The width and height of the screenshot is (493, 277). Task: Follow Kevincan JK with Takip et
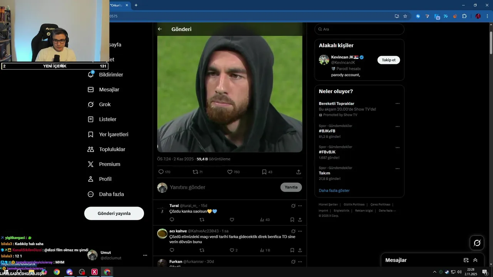tap(389, 60)
